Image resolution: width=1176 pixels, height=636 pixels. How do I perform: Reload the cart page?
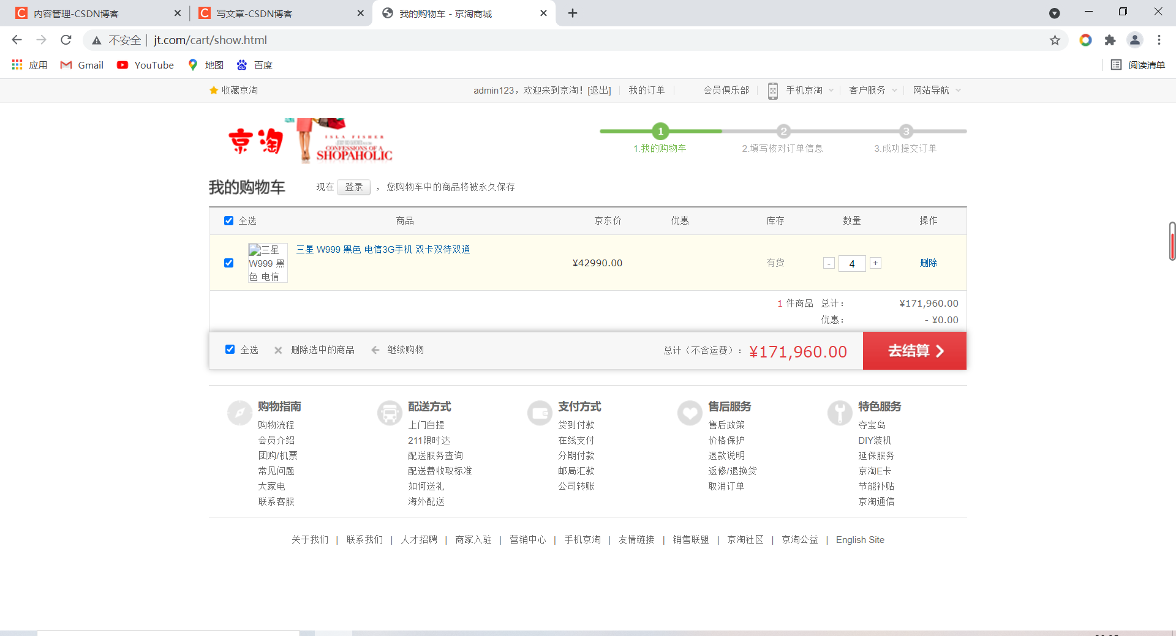coord(66,40)
